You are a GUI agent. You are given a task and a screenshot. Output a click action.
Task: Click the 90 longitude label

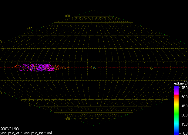click(x=151, y=67)
